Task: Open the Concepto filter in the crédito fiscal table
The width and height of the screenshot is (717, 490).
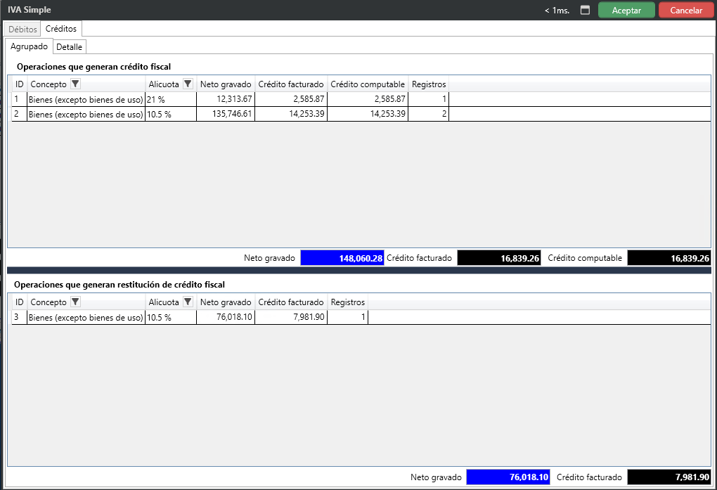Action: (x=75, y=84)
